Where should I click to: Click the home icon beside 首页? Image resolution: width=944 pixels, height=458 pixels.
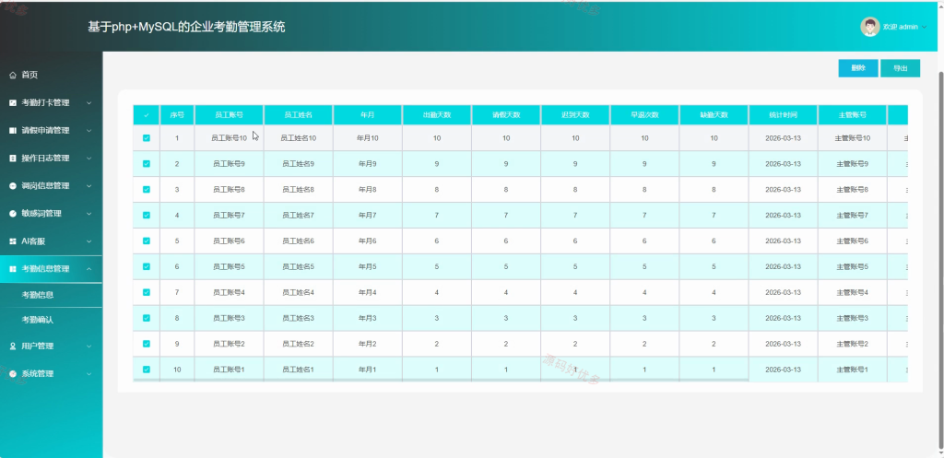(x=13, y=76)
